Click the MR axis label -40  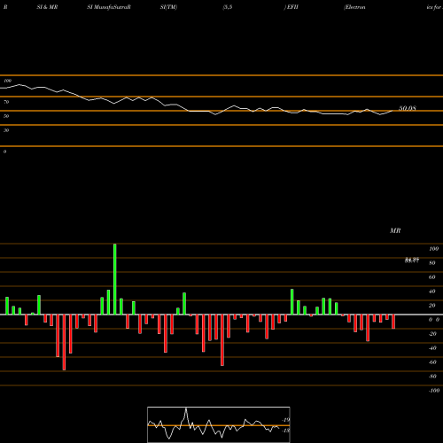point(432,348)
